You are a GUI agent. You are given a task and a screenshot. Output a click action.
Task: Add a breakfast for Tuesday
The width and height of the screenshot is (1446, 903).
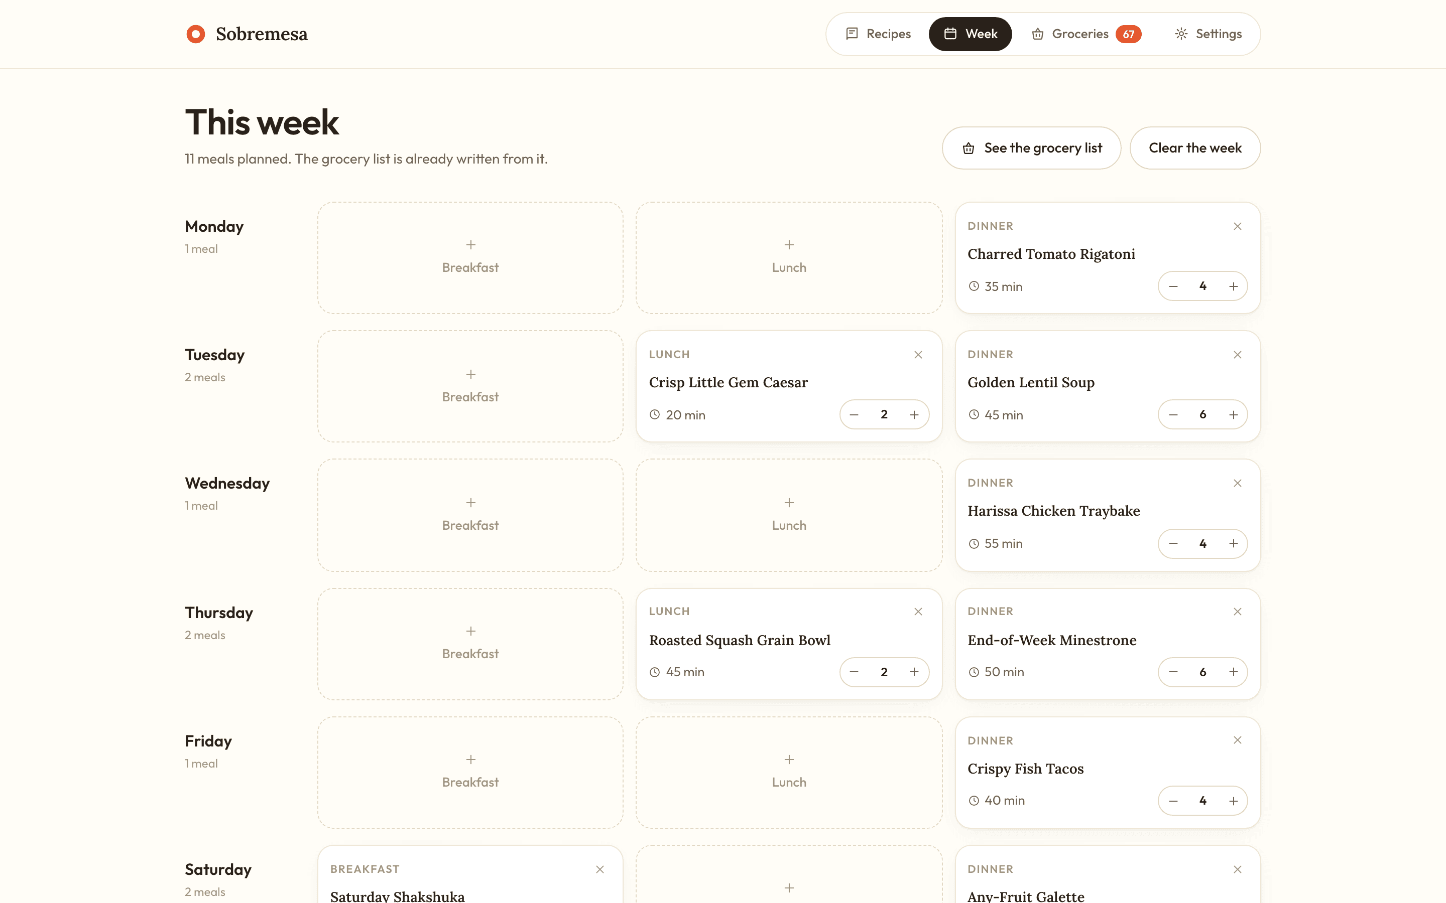coord(470,386)
